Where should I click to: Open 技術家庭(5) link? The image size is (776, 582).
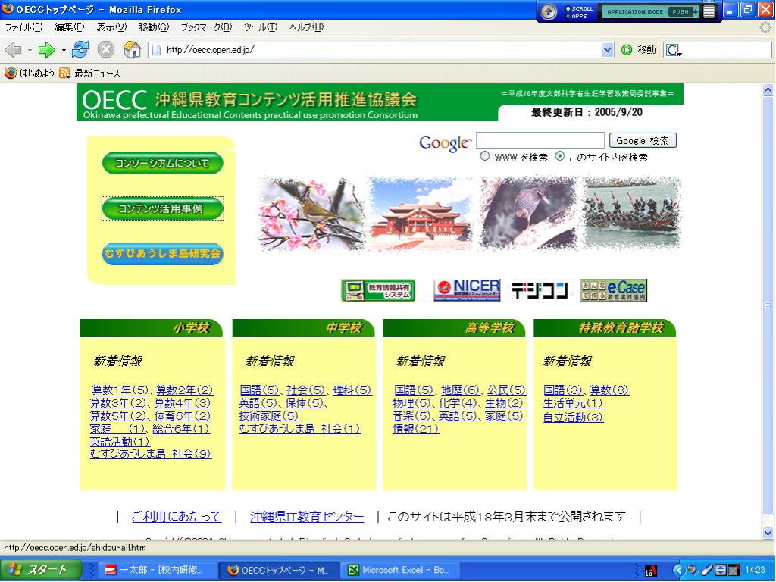(x=269, y=416)
